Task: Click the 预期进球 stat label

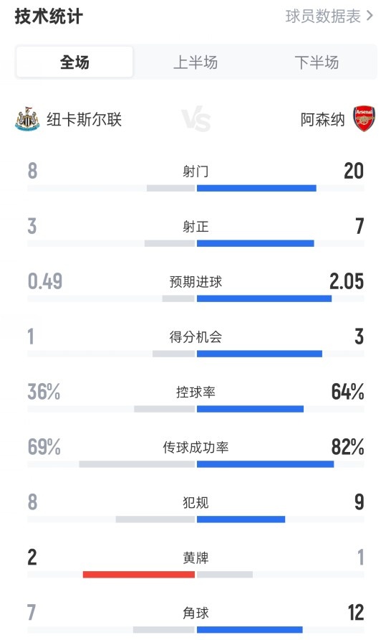Action: coord(196,282)
